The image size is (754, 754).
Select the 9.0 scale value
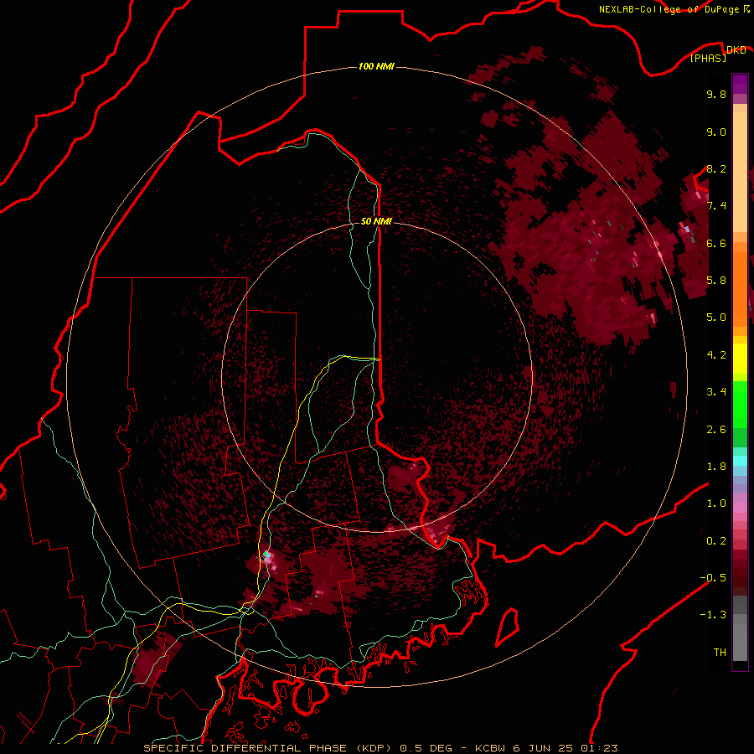coord(716,132)
